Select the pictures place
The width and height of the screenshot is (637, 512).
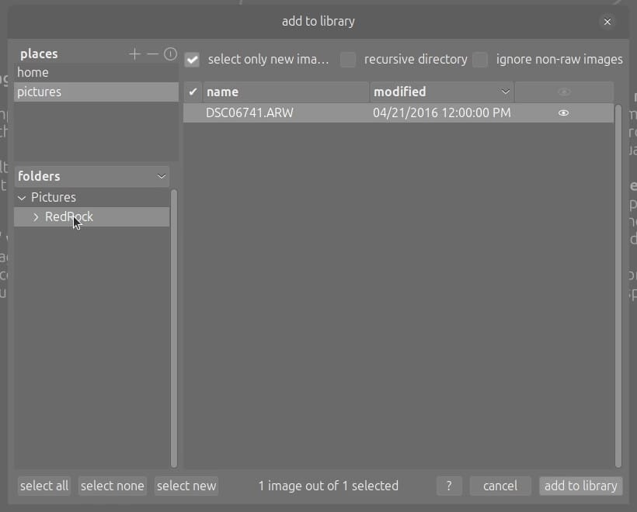[96, 92]
